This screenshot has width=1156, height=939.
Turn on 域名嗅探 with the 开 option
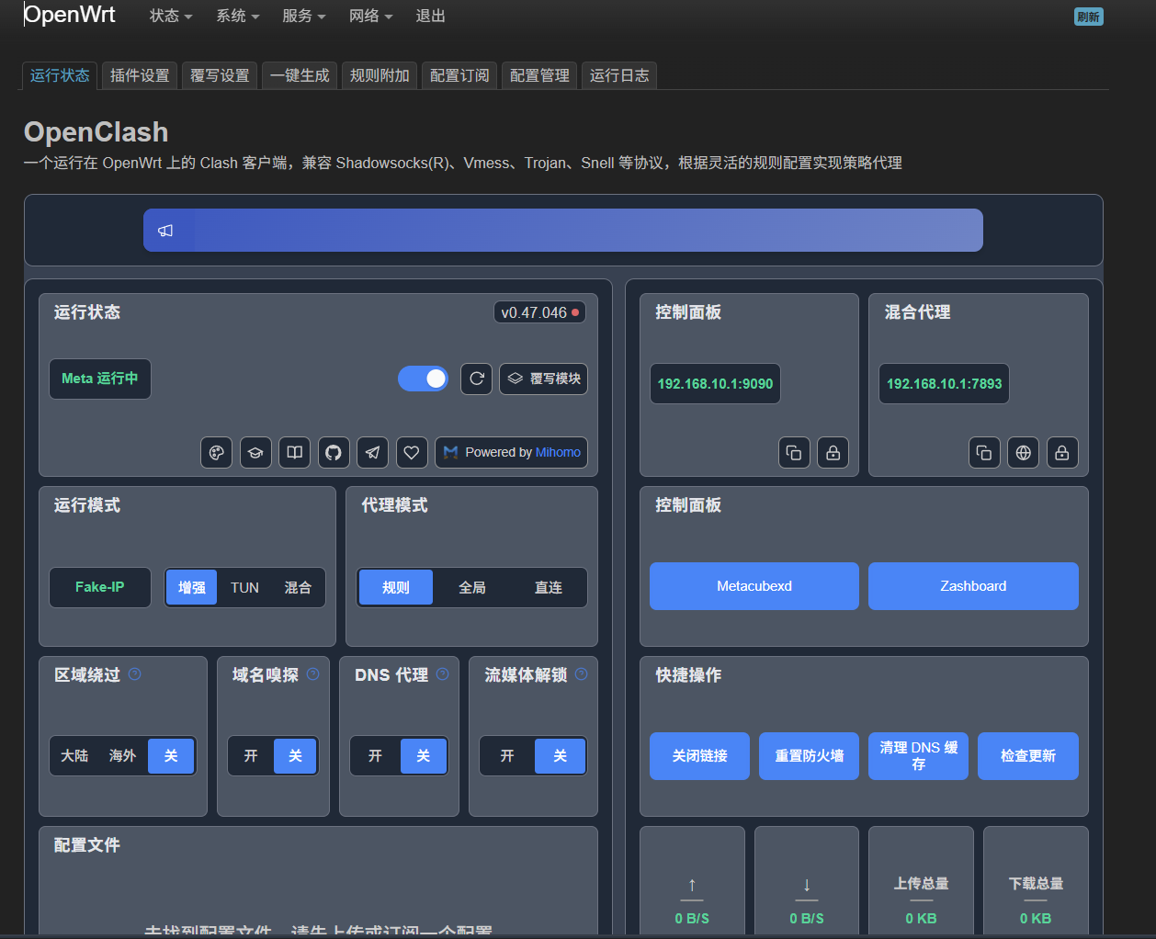[251, 756]
